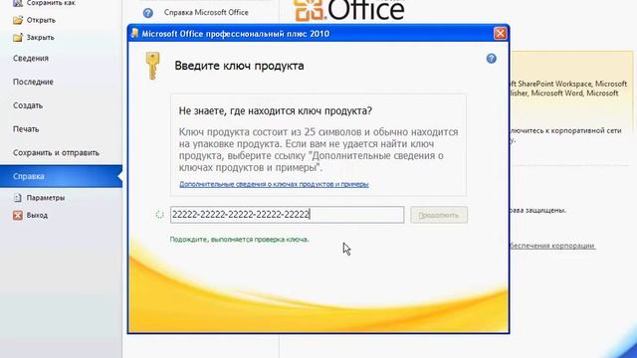Click the gold key icon in dialog
The height and width of the screenshot is (358, 637).
152,66
